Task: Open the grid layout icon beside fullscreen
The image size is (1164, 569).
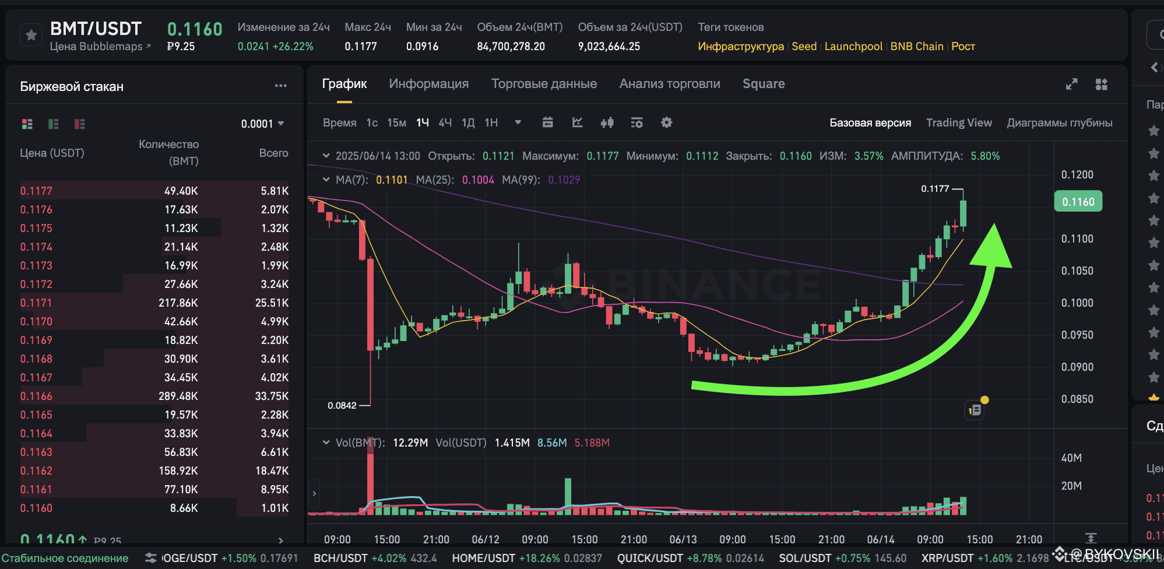Action: (1102, 84)
